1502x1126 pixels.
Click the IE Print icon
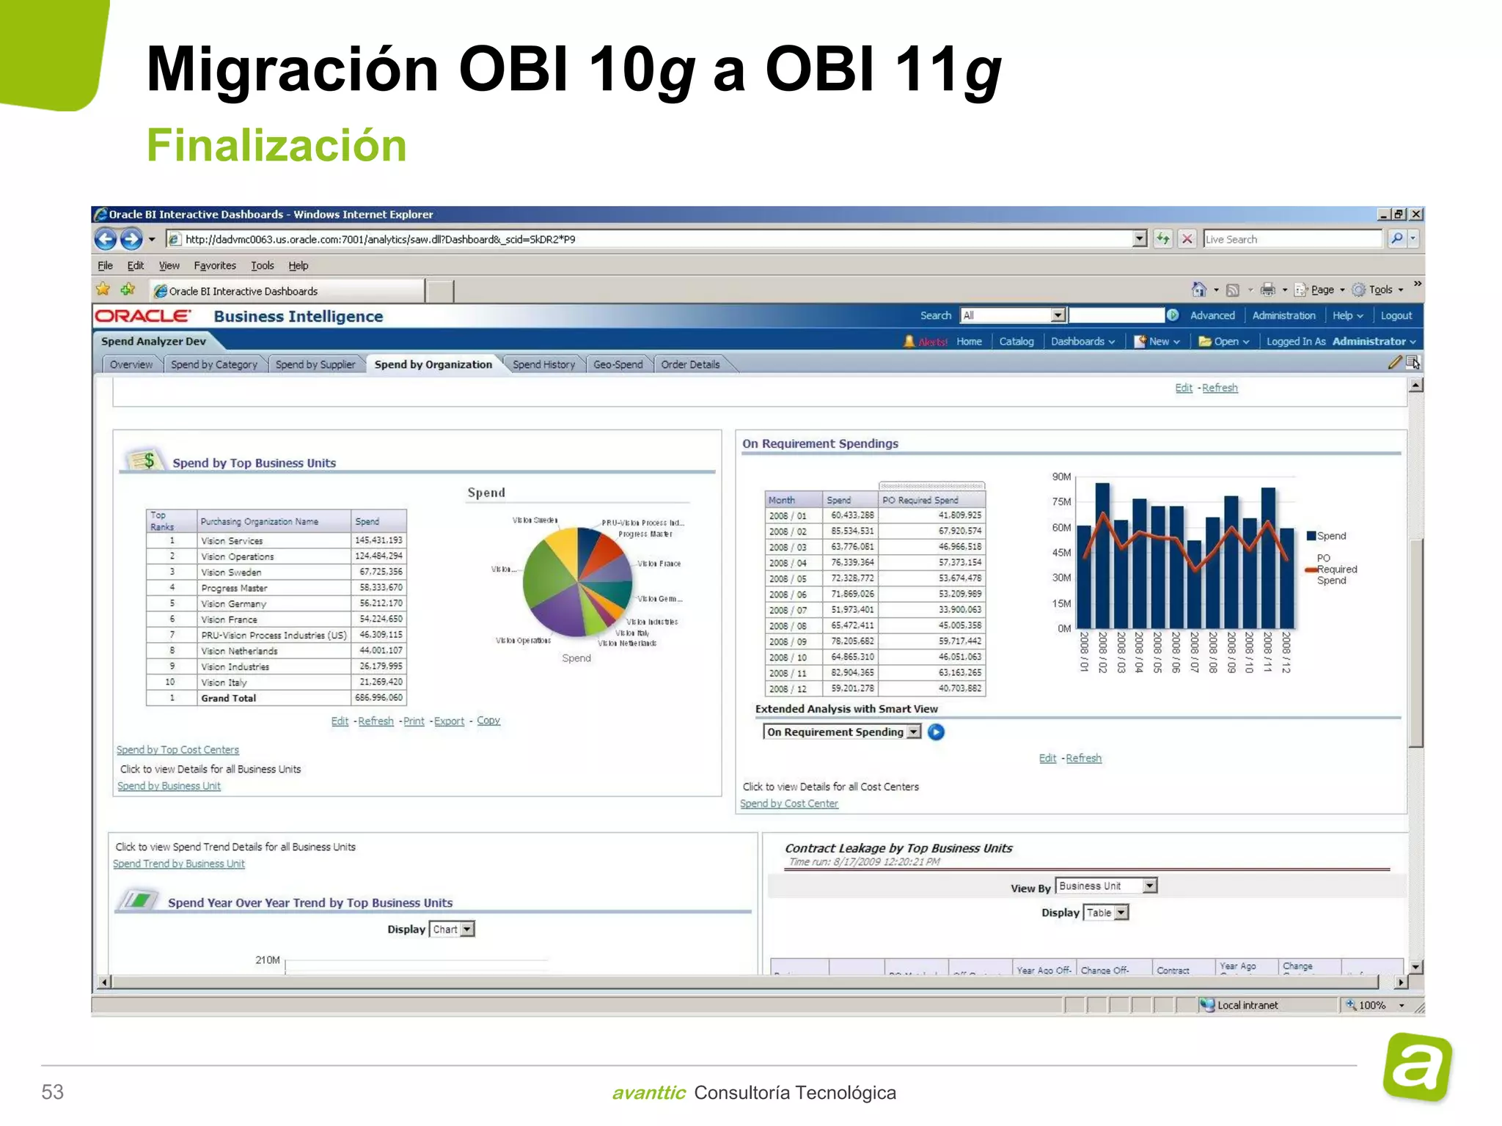click(1267, 290)
